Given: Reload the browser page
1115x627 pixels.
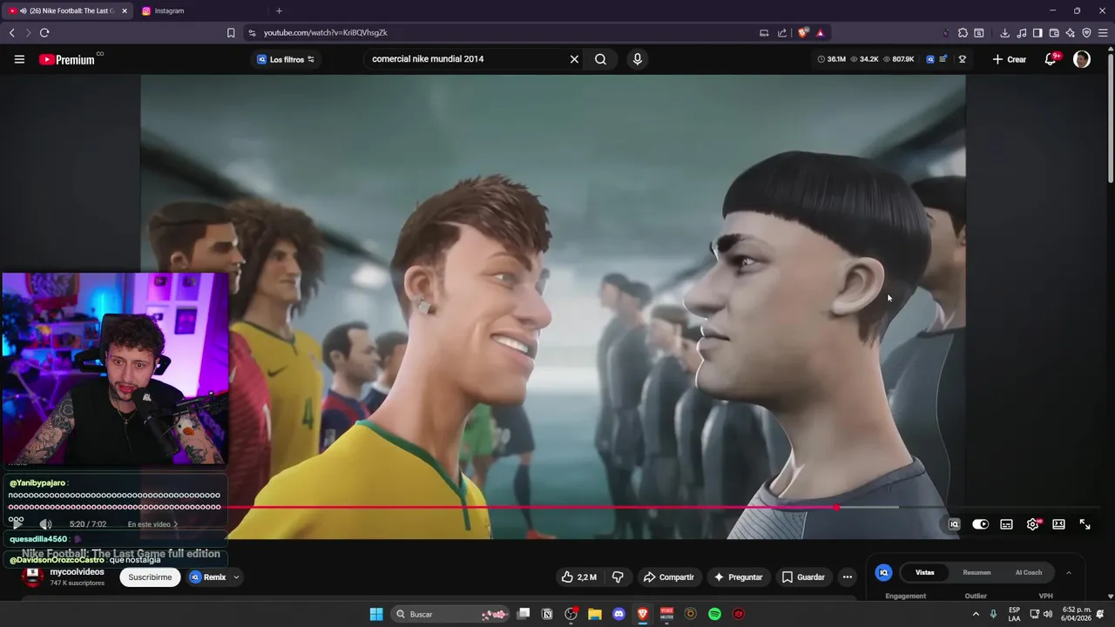Looking at the screenshot, I should (x=44, y=33).
